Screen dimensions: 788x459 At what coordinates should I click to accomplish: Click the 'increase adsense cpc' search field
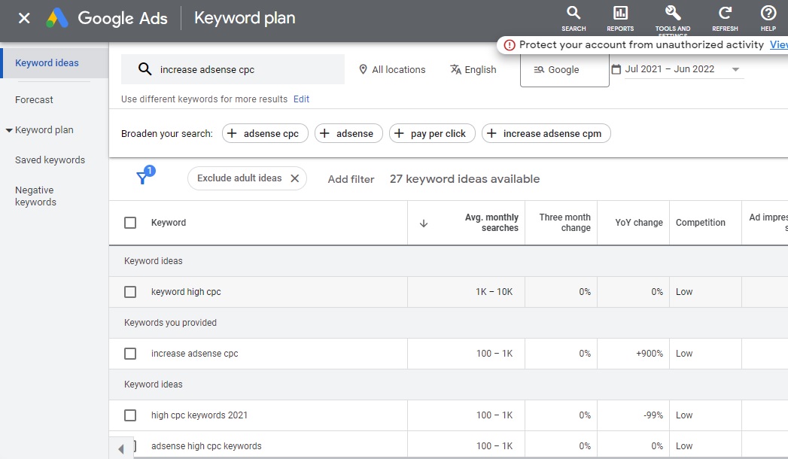click(x=233, y=69)
